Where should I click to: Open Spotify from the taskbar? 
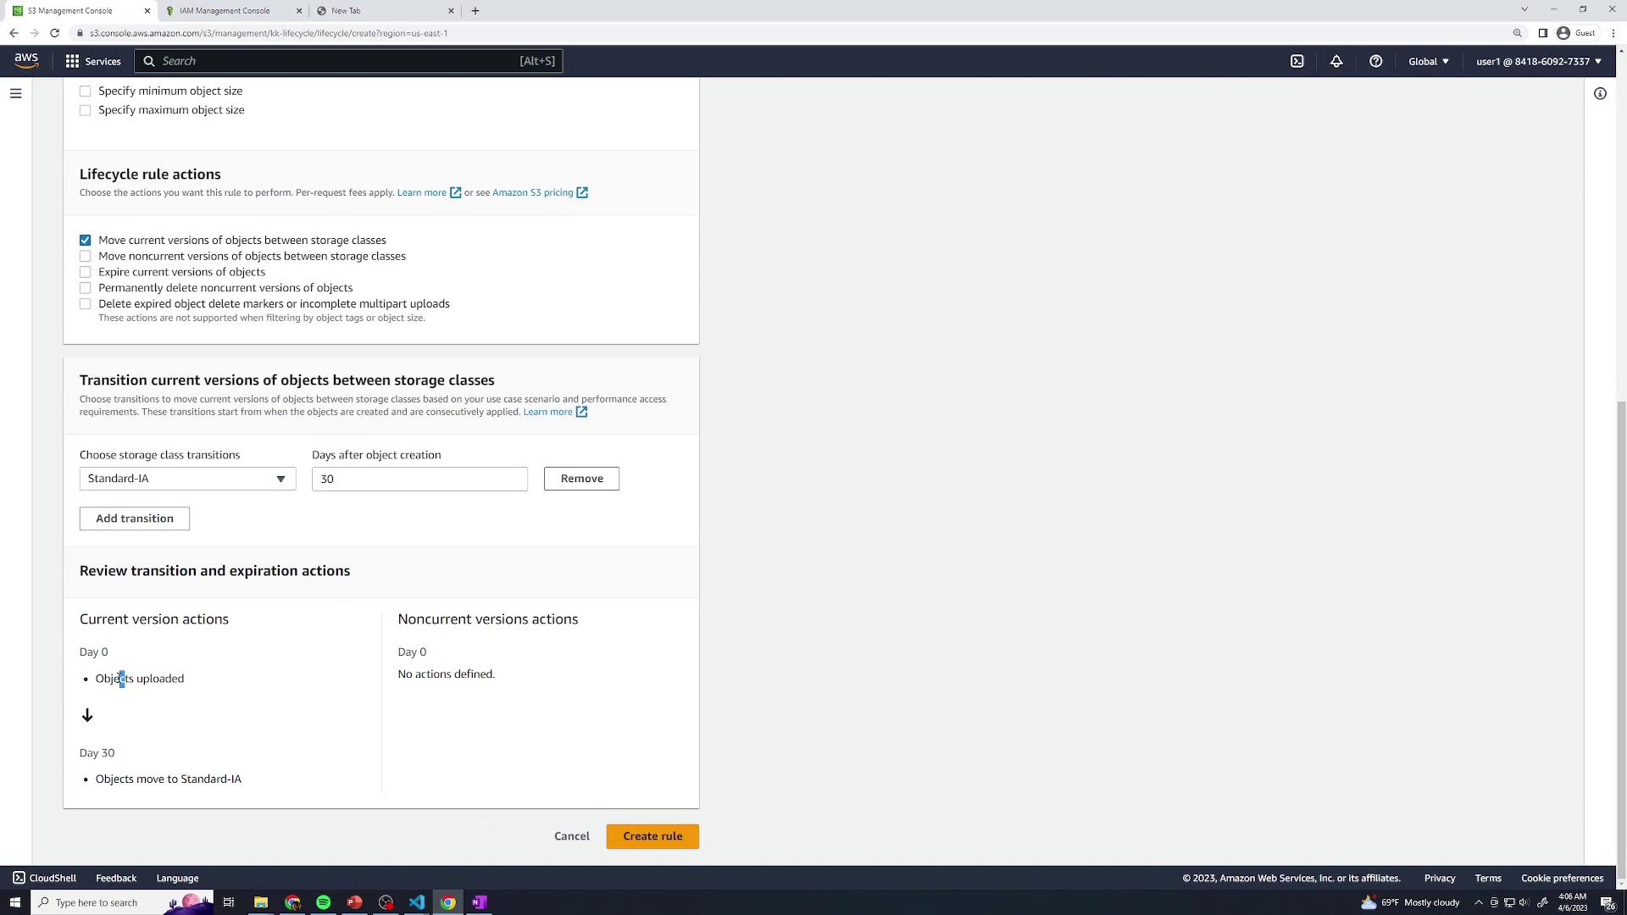pyautogui.click(x=324, y=902)
